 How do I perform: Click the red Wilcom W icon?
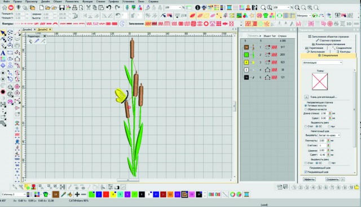tap(11, 7)
